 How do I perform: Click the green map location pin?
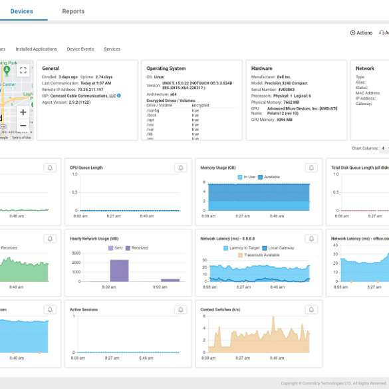pos(7,70)
